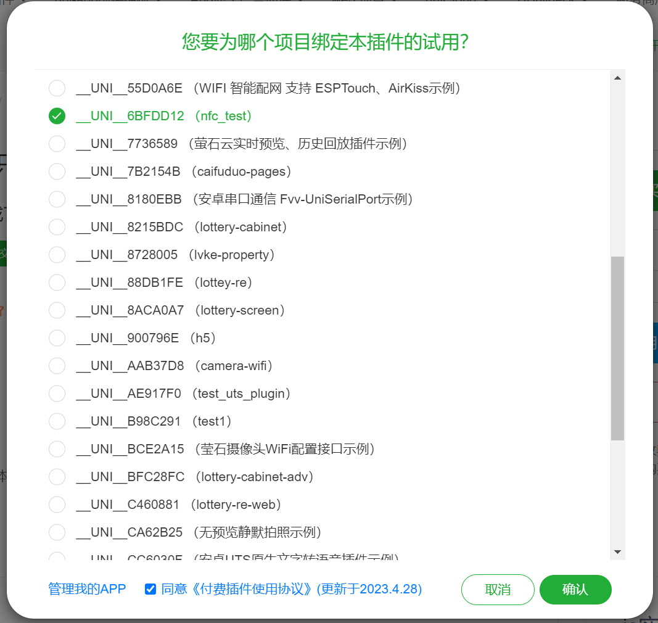Choose the lvke-property project

(57, 255)
